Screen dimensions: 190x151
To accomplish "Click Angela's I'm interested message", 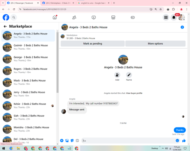I will pos(93,103).
